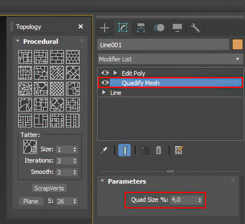Viewport: 245px width, 224px height.
Task: Expand the Line sub-object arrow
Action: point(104,92)
